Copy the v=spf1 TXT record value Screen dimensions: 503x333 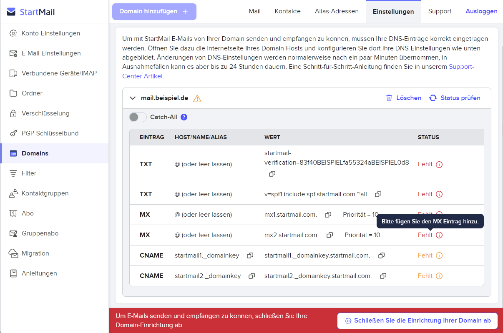[x=378, y=194]
